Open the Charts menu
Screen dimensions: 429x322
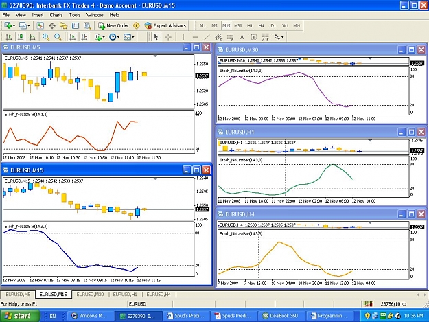click(x=56, y=15)
